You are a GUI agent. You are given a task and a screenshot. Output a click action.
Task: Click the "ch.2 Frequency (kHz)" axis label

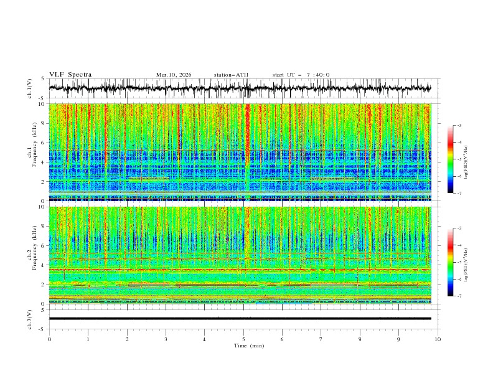[32, 248]
